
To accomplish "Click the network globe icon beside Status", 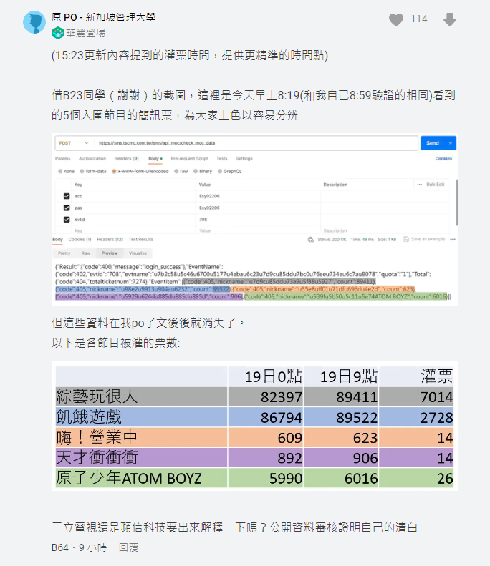I will point(310,239).
